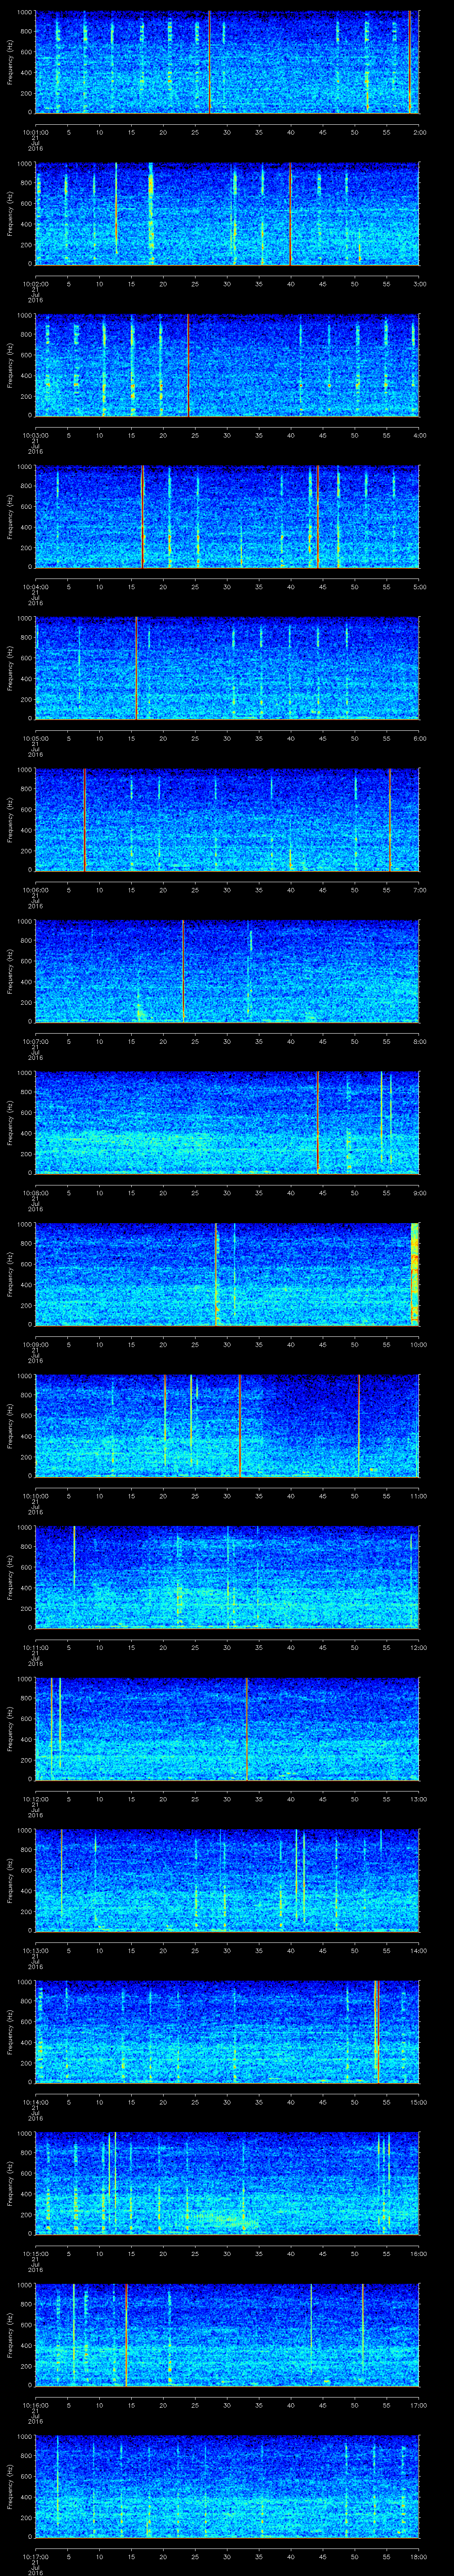Click the 10:06:00 start time label
The height and width of the screenshot is (2576, 454).
pos(36,890)
